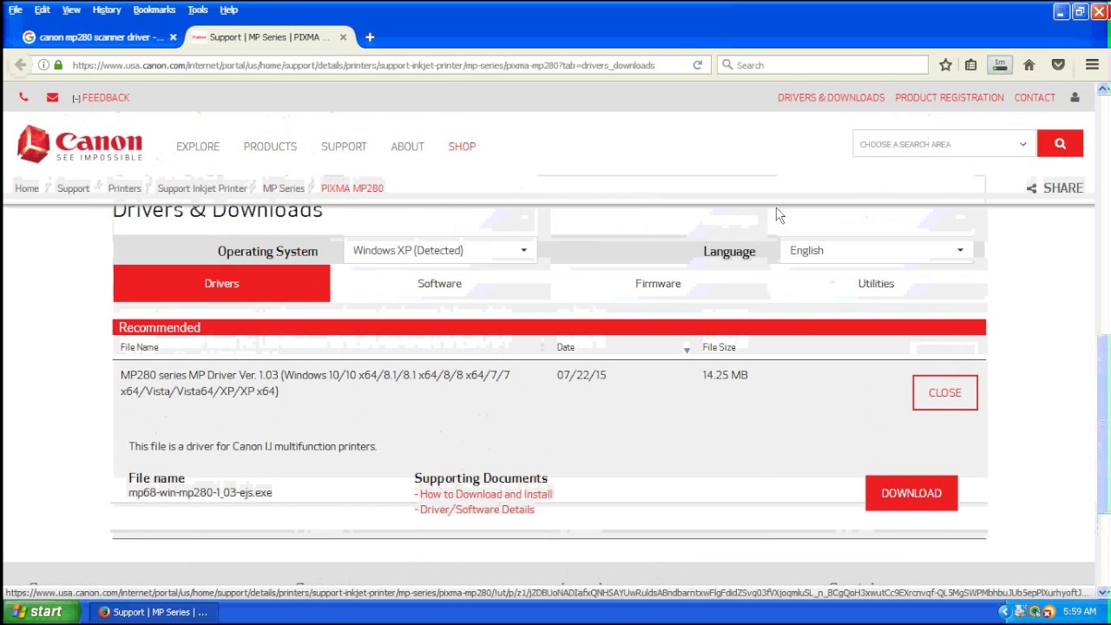Click the Canon email envelope icon
Screen dimensions: 1111x625
click(x=52, y=97)
